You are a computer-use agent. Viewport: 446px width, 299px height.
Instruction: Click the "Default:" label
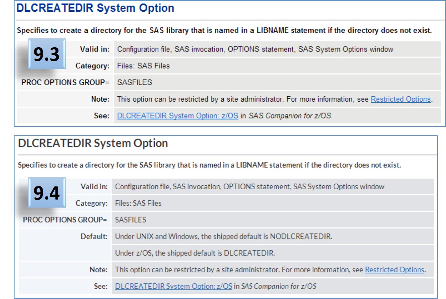(x=94, y=237)
